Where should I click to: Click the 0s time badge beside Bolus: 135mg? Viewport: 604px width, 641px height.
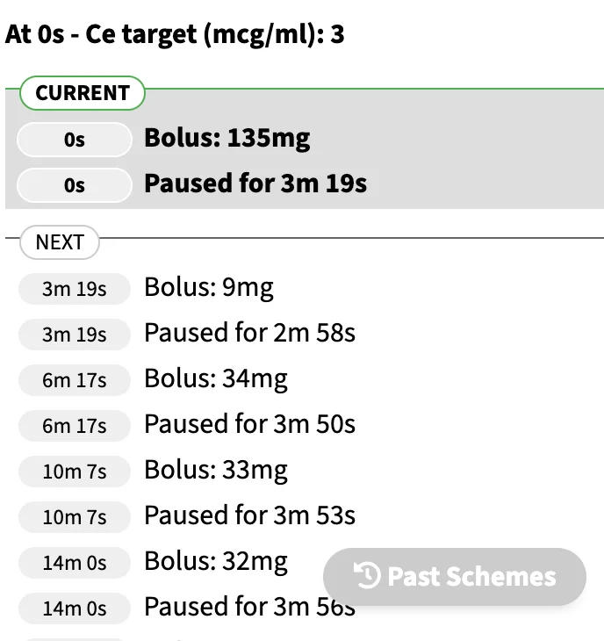75,140
